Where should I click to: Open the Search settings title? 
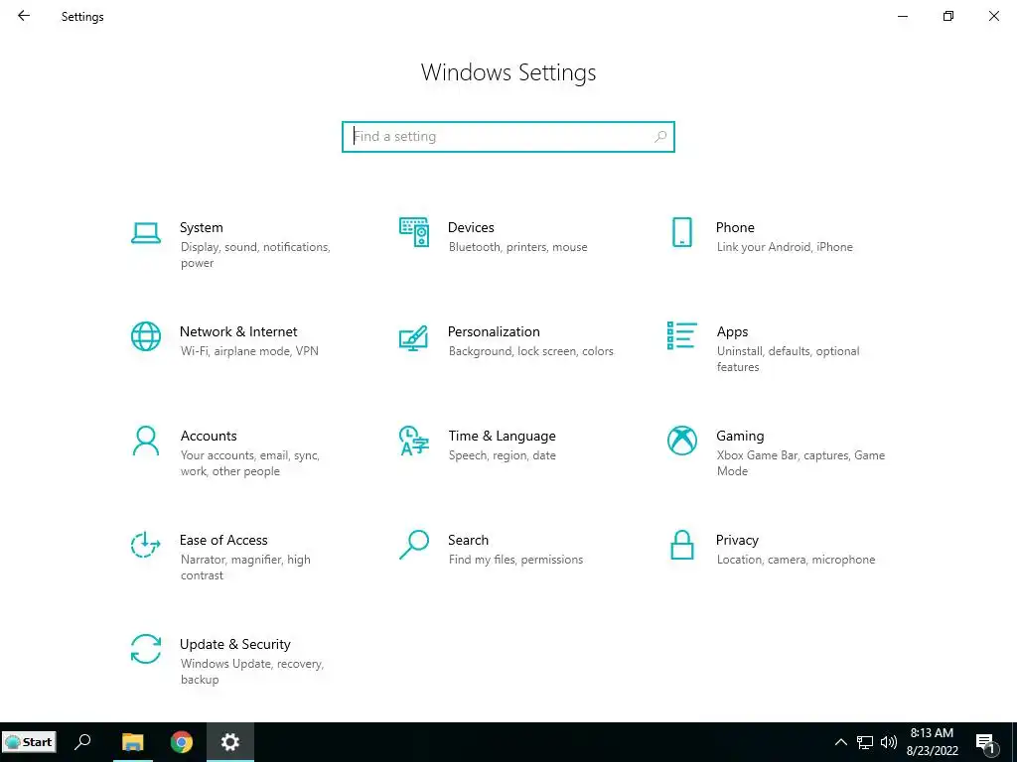click(x=469, y=541)
